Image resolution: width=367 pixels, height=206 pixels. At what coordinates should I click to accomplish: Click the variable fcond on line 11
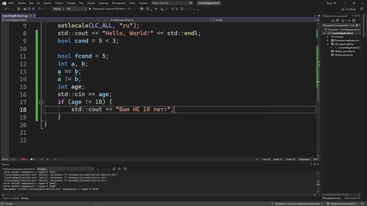(83, 56)
